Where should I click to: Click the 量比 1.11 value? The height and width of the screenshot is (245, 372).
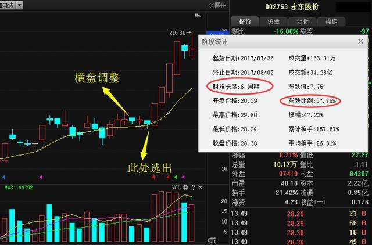click(x=362, y=164)
